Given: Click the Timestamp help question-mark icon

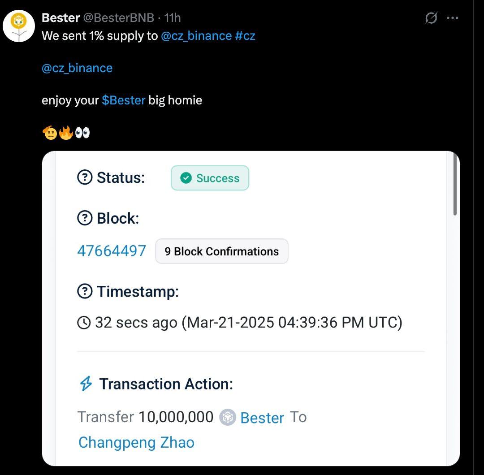Looking at the screenshot, I should pyautogui.click(x=85, y=291).
